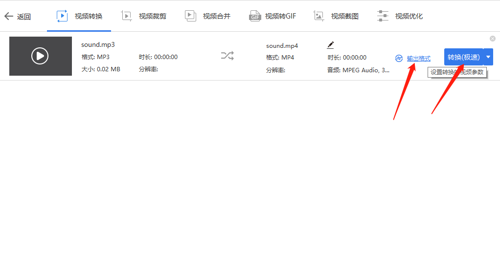The height and width of the screenshot is (271, 500).
Task: Expand the dropdown arrow beside 转换(极速)
Action: [488, 57]
